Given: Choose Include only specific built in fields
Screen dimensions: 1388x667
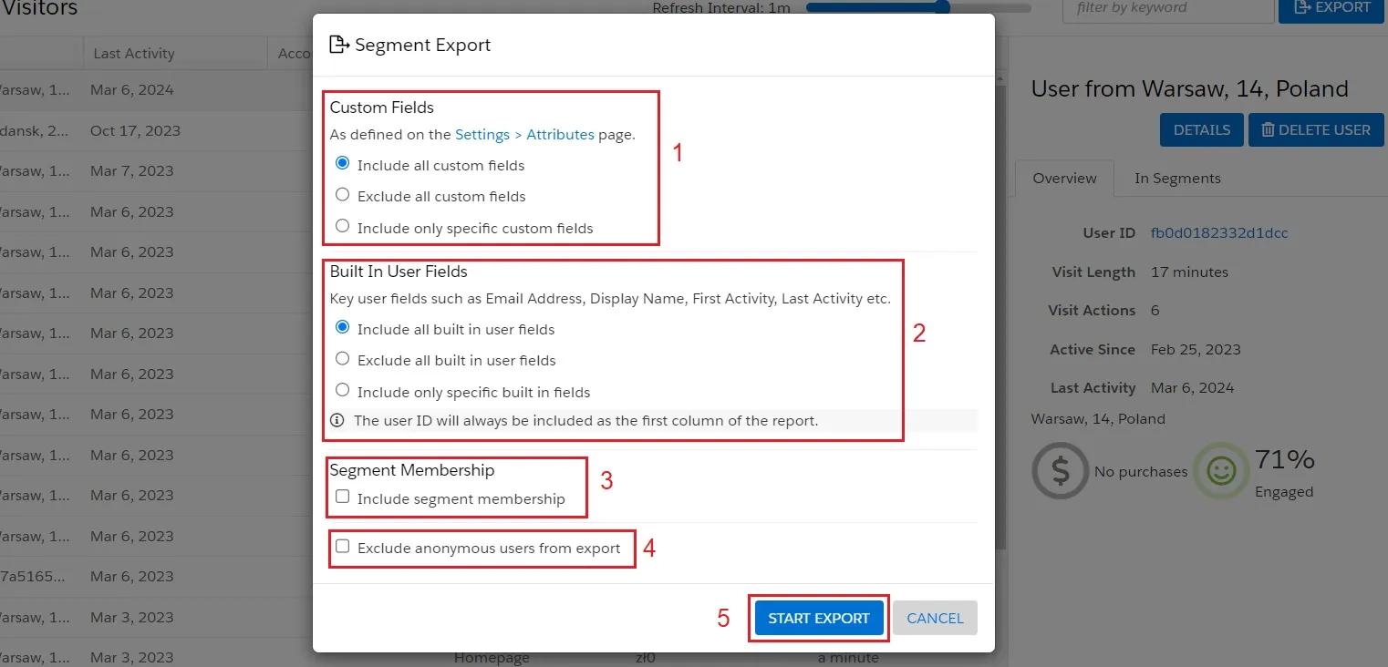Looking at the screenshot, I should click(342, 389).
